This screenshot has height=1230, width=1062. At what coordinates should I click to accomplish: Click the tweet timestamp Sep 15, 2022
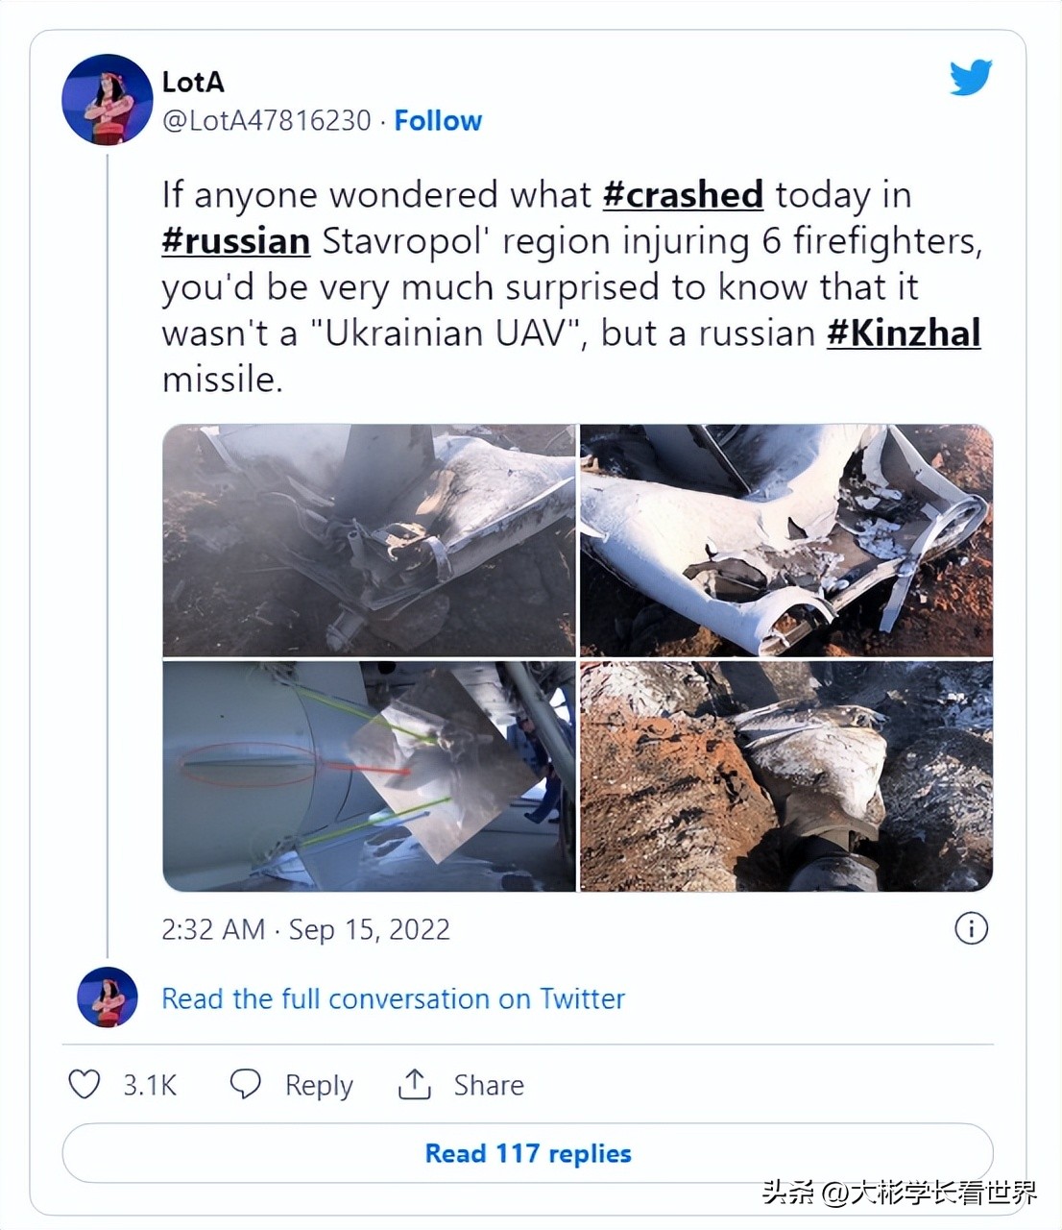(x=305, y=929)
